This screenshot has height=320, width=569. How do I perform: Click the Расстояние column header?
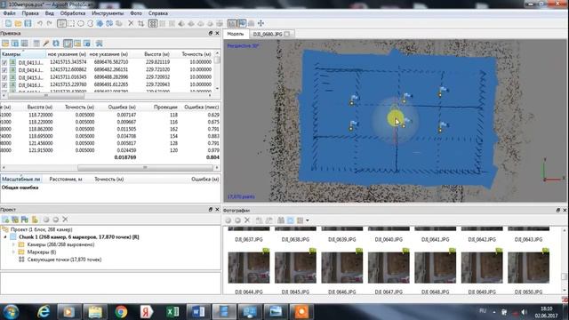pos(66,180)
